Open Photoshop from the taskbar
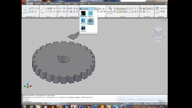Viewport: 192px width, 108px height. coord(95,106)
